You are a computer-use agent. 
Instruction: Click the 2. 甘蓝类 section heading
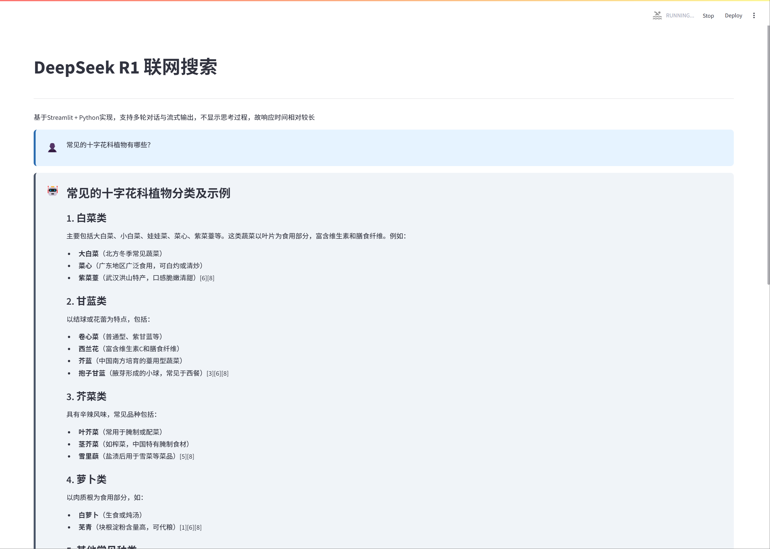(x=87, y=301)
